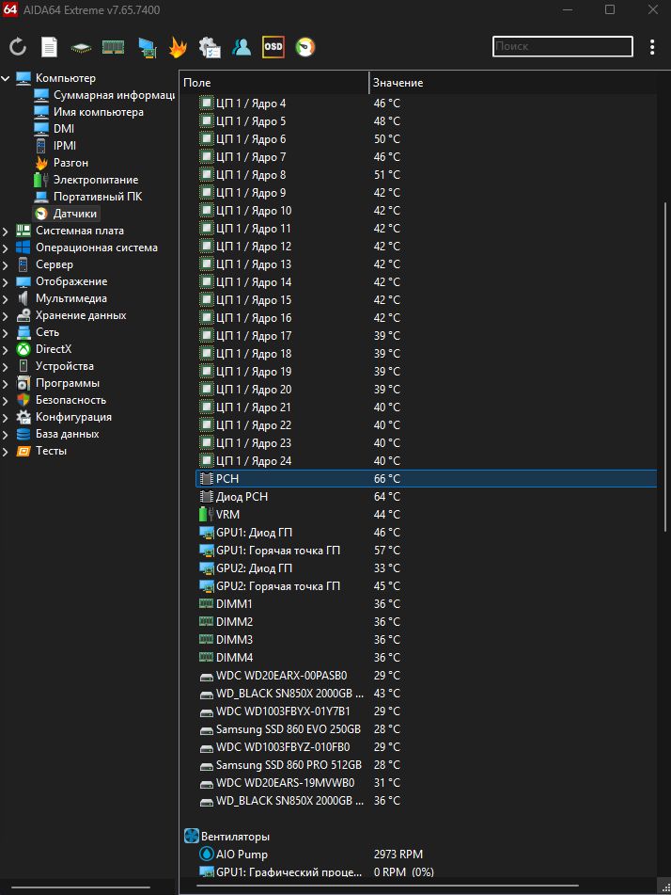671x895 pixels.
Task: Open the Report toolbar icon
Action: pos(50,47)
